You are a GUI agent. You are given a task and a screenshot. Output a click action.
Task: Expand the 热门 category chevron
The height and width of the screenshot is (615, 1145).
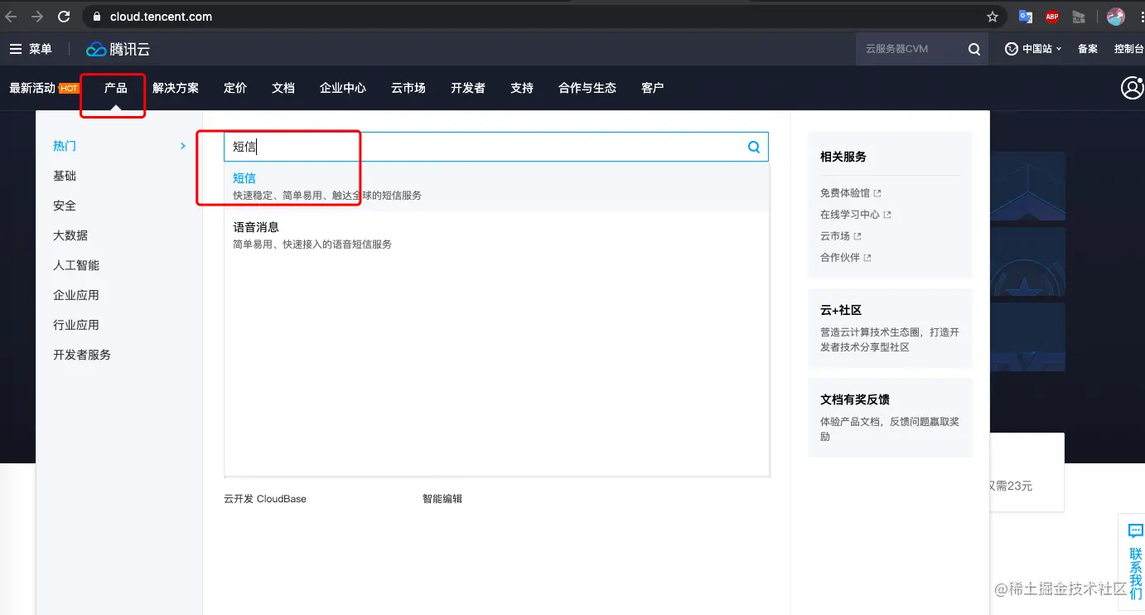pos(183,146)
